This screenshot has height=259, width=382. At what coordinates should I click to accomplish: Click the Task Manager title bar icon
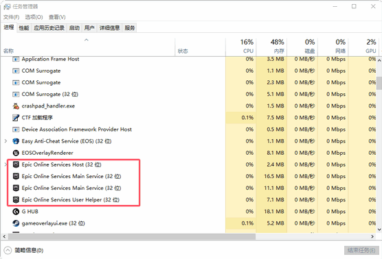[7, 7]
